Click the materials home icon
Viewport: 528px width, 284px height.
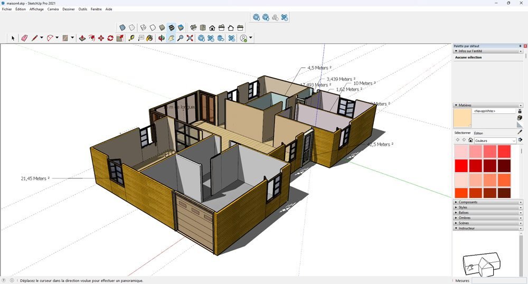tap(470, 140)
